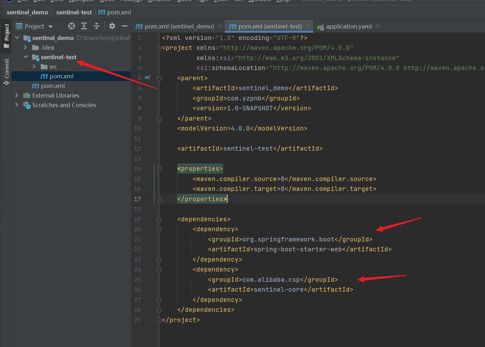Expand External Libraries node
485x347 pixels.
(x=17, y=95)
